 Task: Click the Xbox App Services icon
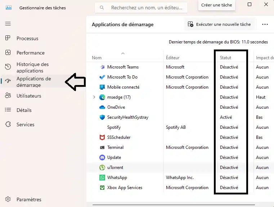pyautogui.click(x=102, y=188)
